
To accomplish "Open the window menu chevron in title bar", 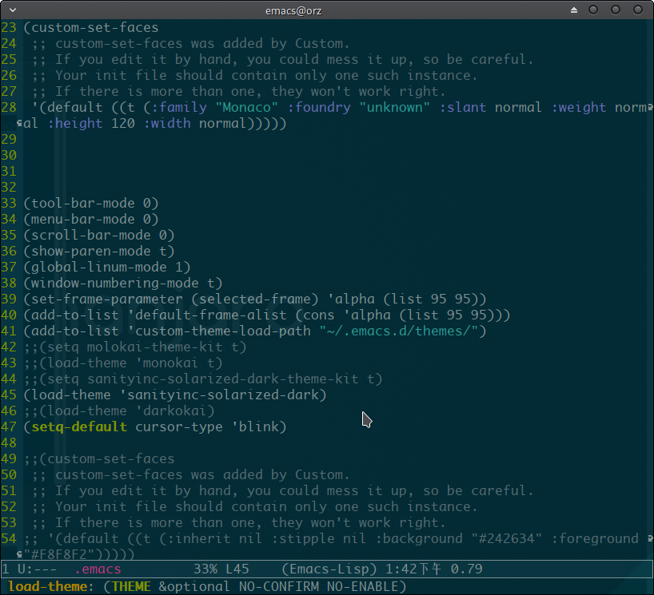I will 13,10.
